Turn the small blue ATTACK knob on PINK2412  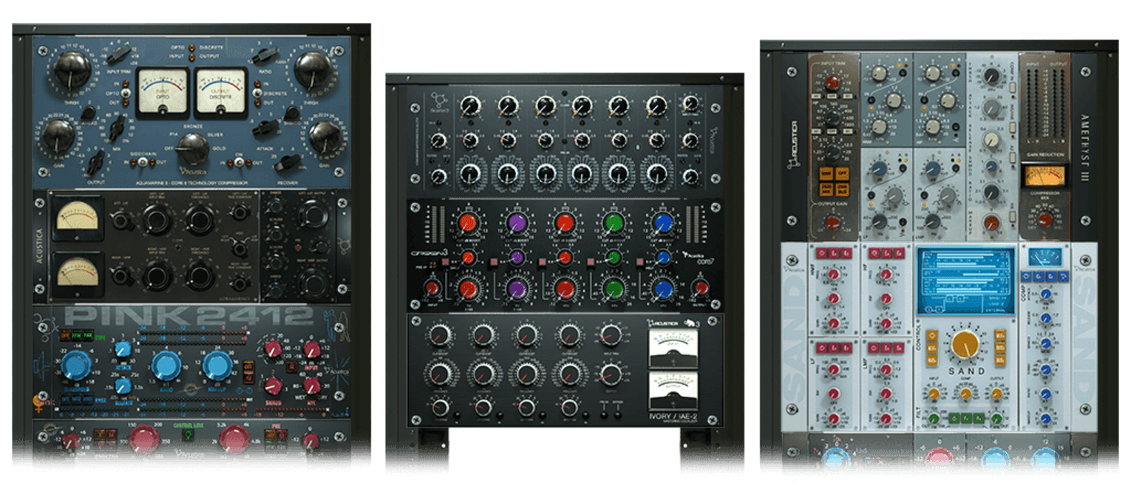[123, 349]
